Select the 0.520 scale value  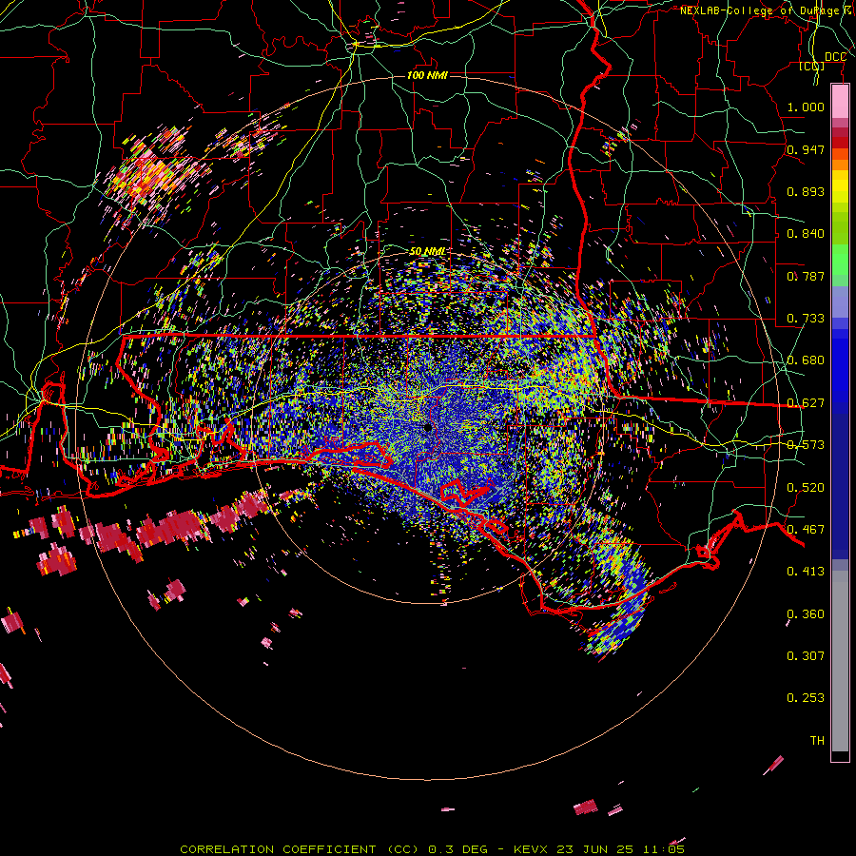coord(806,488)
